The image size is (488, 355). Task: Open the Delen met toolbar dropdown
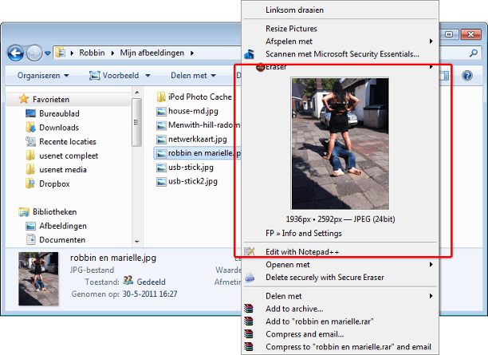[x=193, y=76]
